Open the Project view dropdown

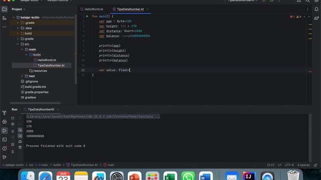19,9
